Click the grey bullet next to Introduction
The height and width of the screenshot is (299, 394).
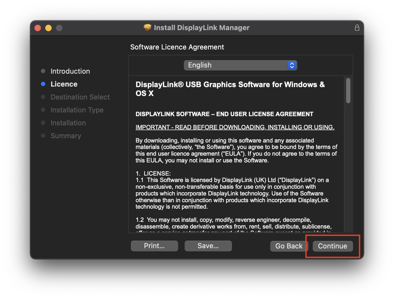pos(43,71)
